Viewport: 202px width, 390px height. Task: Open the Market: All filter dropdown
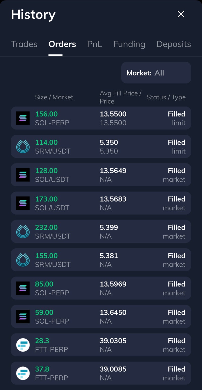pyautogui.click(x=156, y=73)
